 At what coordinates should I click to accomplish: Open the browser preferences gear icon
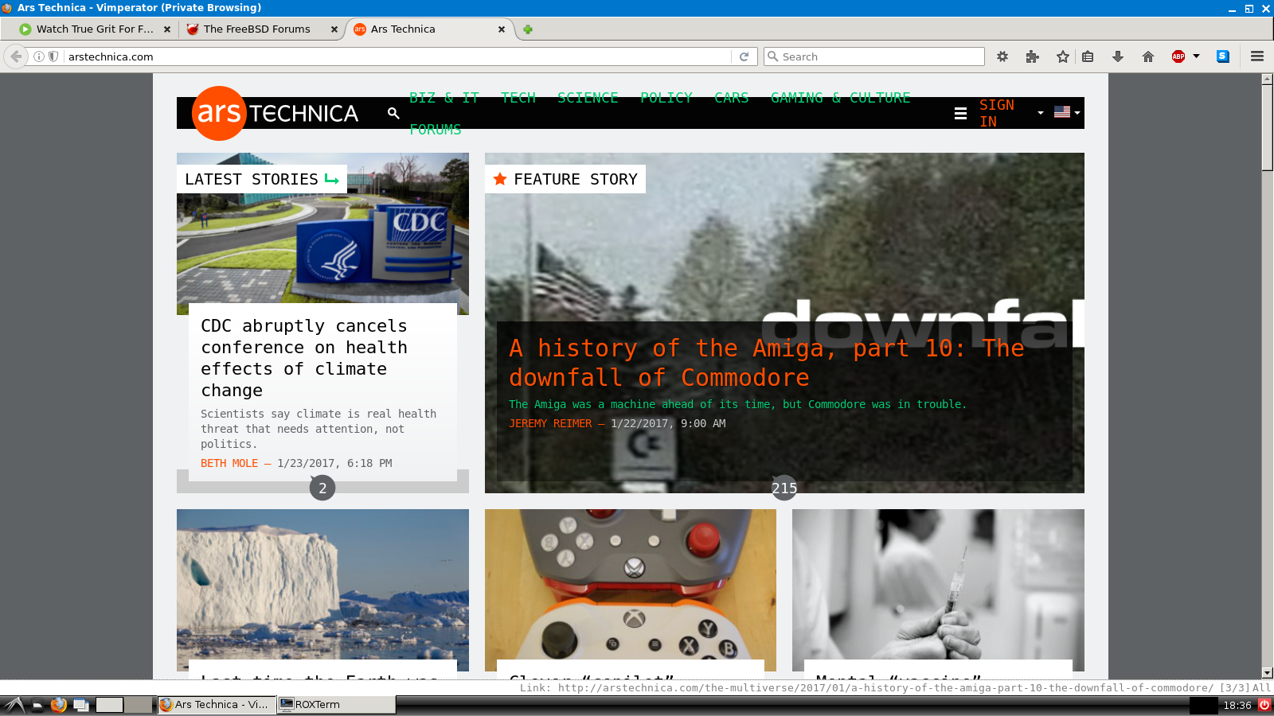(1002, 56)
